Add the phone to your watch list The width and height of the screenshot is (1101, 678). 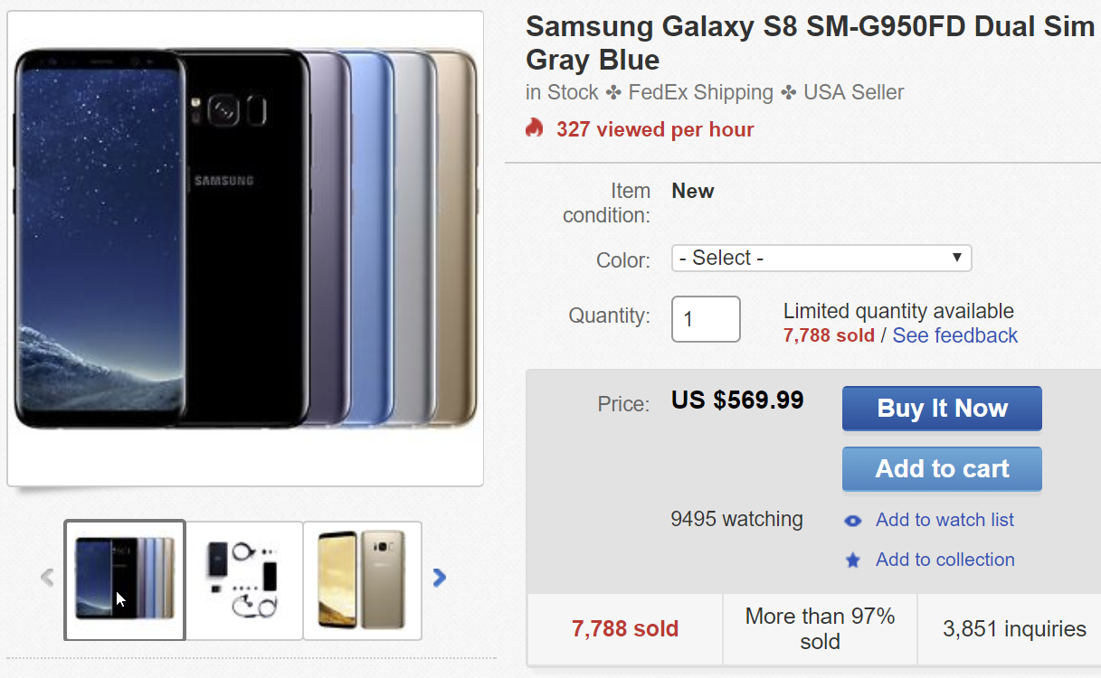click(x=944, y=520)
